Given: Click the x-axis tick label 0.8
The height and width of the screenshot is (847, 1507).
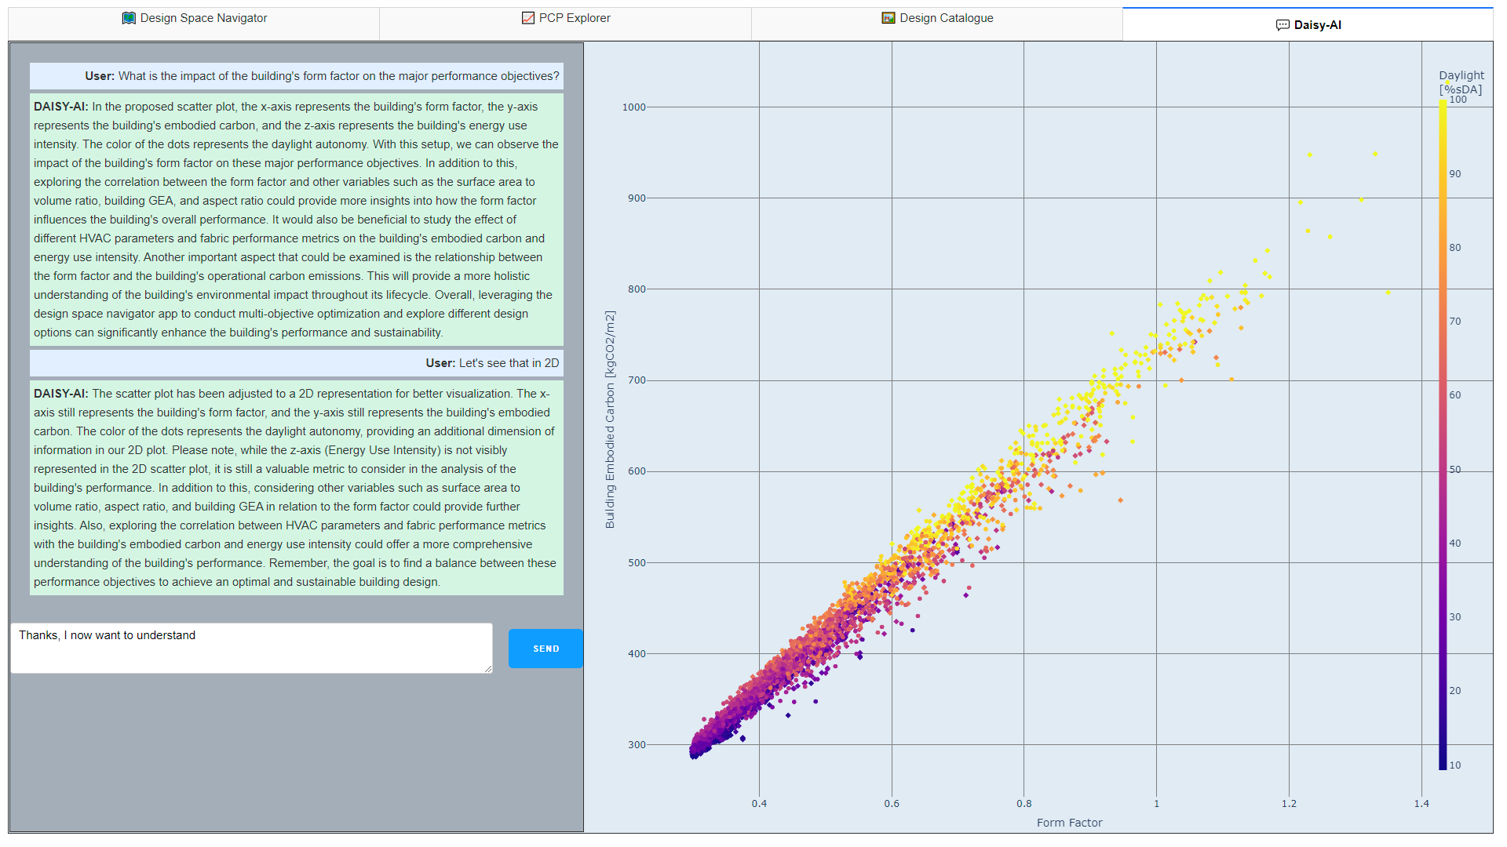Looking at the screenshot, I should click(x=1024, y=803).
